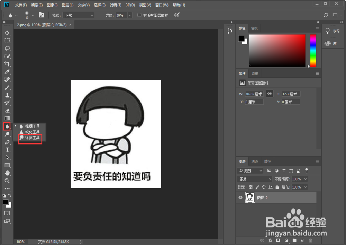Open the layer filter 类型 dropdown
Image resolution: width=346 pixels, height=245 pixels.
[250, 171]
